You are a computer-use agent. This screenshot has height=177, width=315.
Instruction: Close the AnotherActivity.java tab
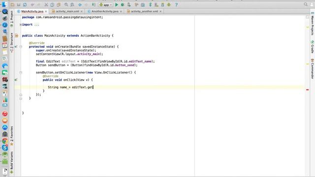[x=121, y=11]
